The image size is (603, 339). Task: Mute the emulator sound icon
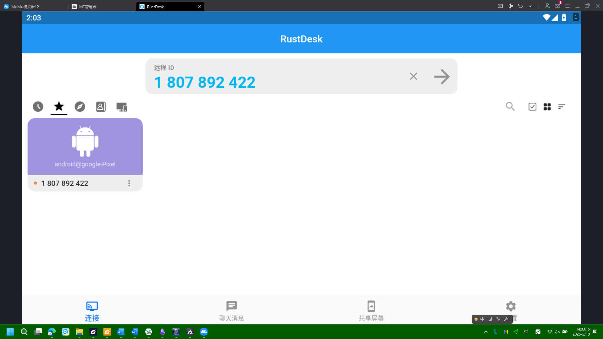click(x=510, y=6)
